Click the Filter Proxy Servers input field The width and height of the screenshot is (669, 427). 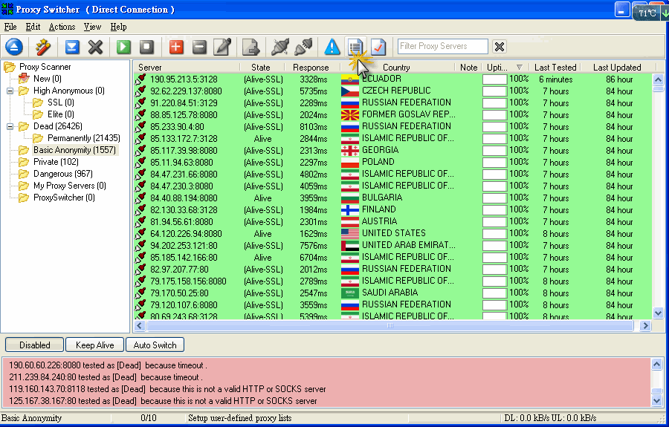pos(442,46)
